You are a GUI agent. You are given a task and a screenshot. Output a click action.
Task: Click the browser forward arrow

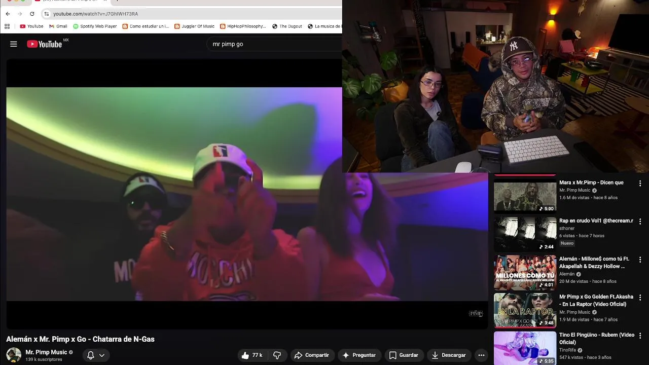click(x=20, y=14)
